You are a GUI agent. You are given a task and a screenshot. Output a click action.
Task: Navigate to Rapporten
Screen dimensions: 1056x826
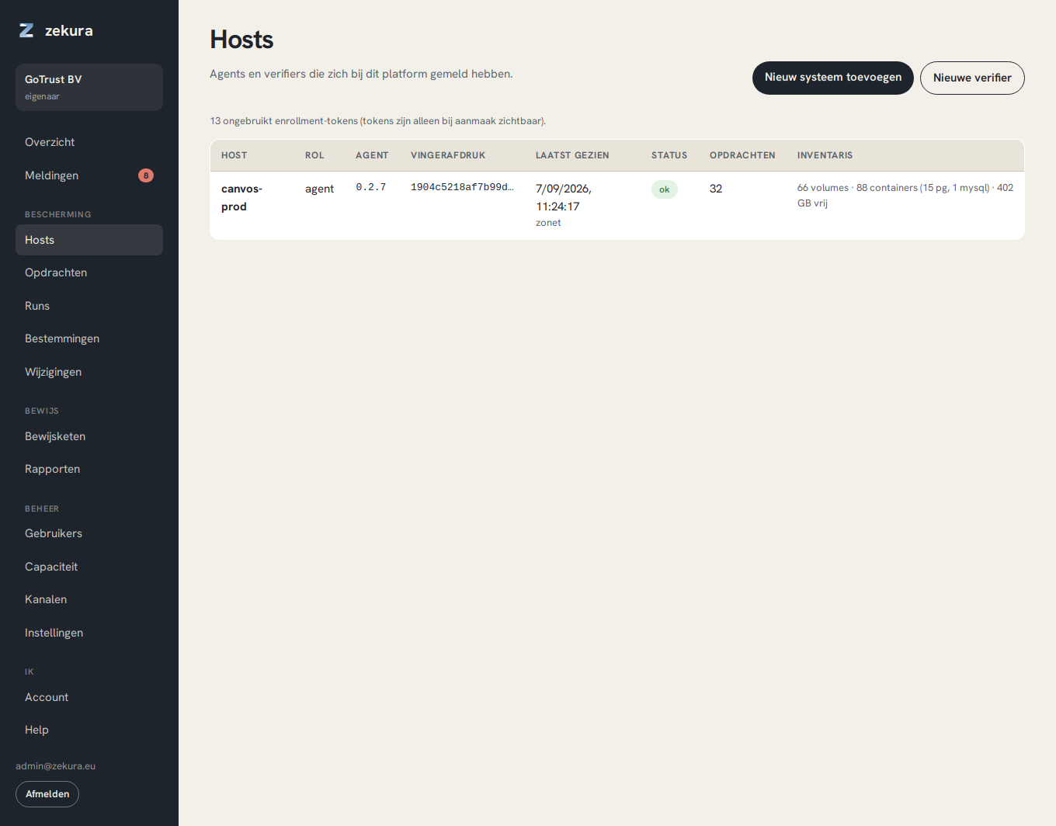[89, 469]
